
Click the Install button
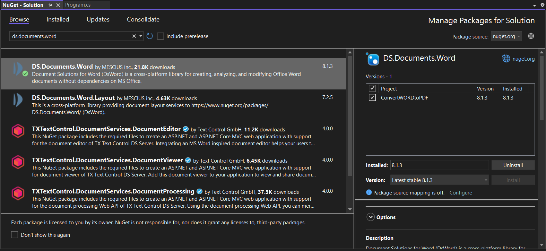[x=513, y=180]
